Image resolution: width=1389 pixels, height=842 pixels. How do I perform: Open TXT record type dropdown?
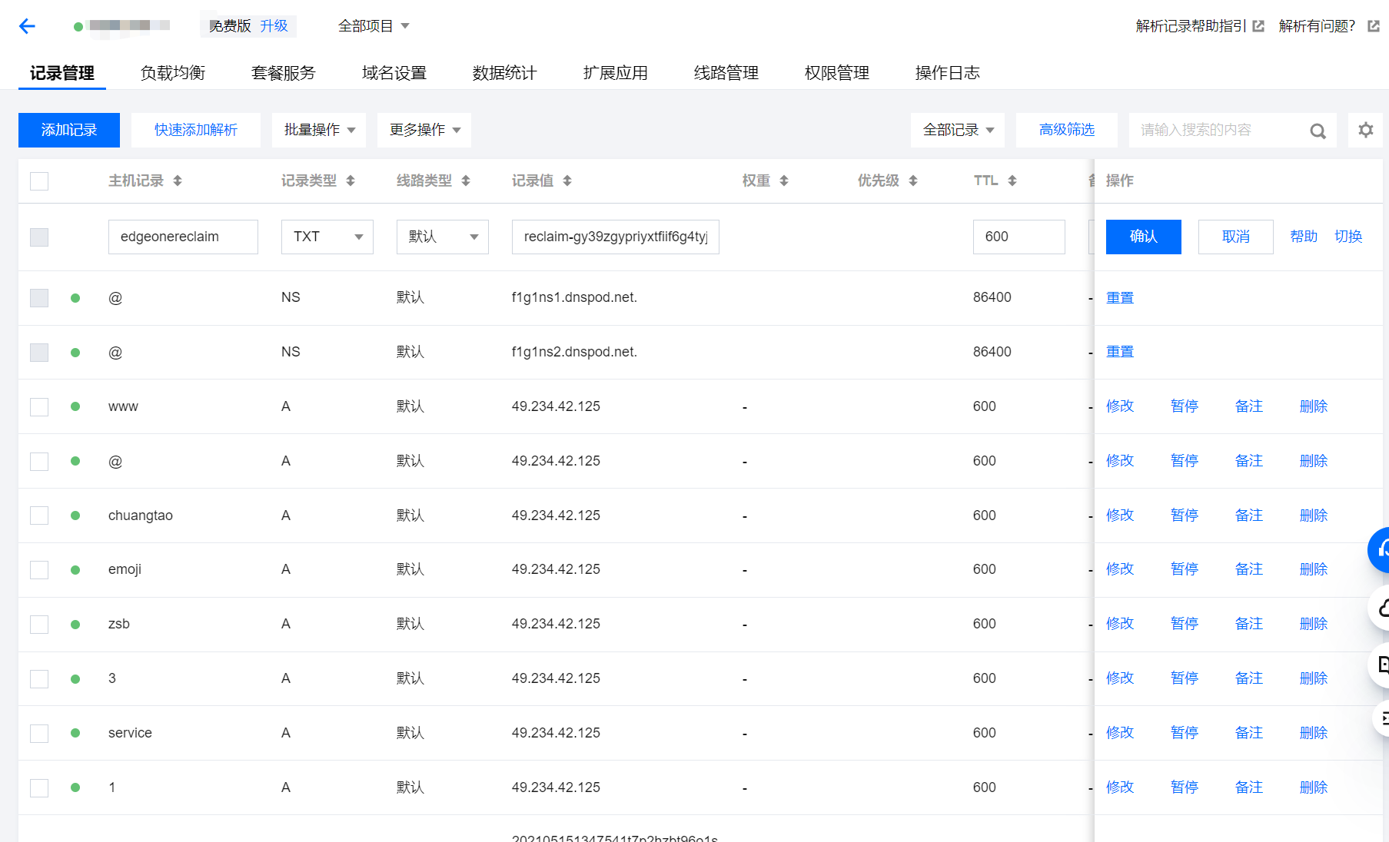pos(327,237)
